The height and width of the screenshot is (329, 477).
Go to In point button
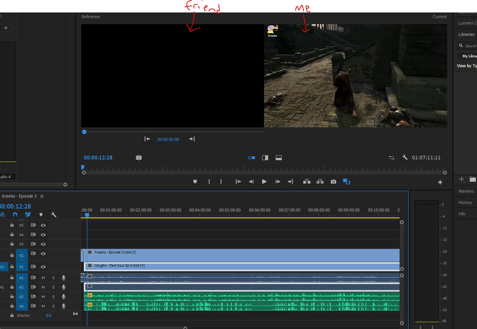point(238,182)
